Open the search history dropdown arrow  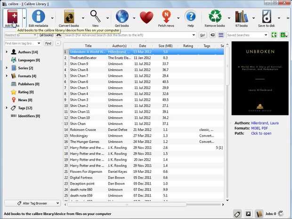pyautogui.click(x=194, y=35)
